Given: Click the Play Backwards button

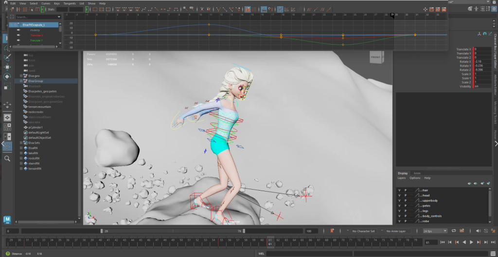Looking at the screenshot, I should [x=464, y=242].
